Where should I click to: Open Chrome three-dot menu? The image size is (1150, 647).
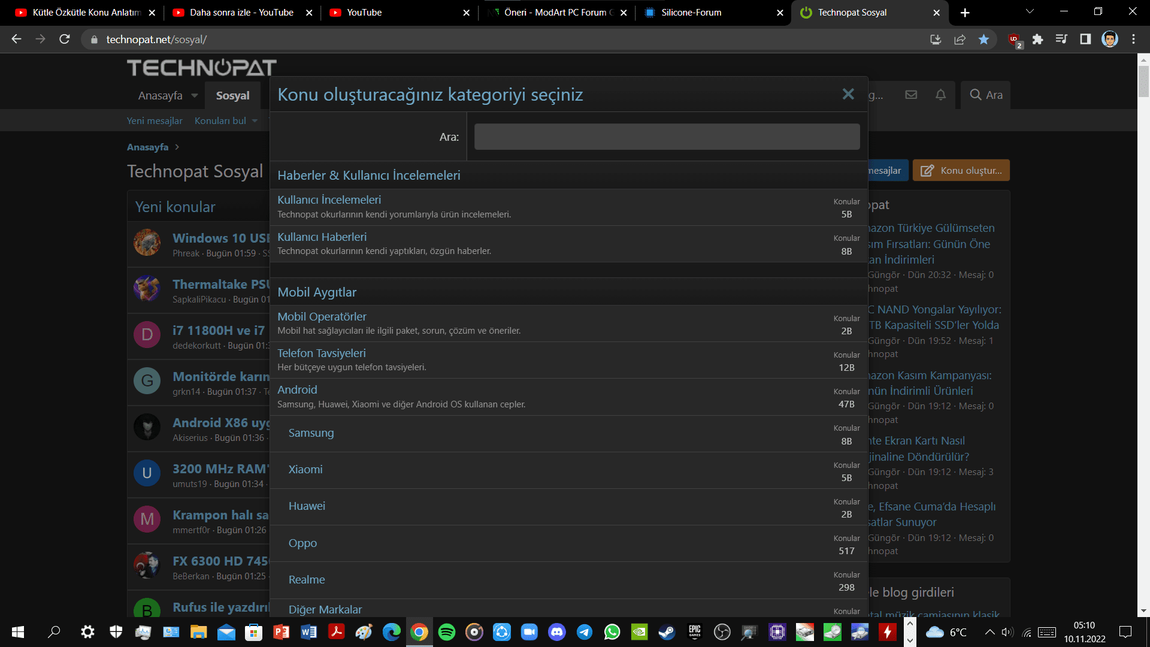coord(1133,39)
